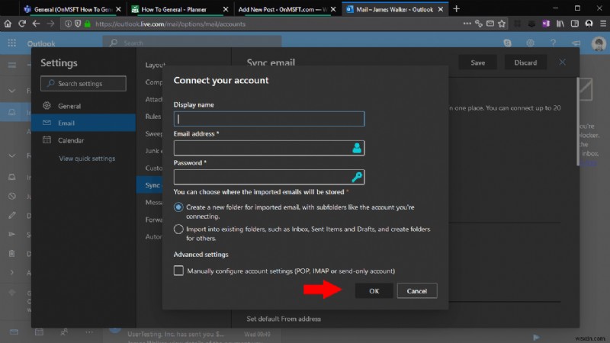Open the Calendar module icon at bottom left
610x343 pixels.
tap(39, 332)
